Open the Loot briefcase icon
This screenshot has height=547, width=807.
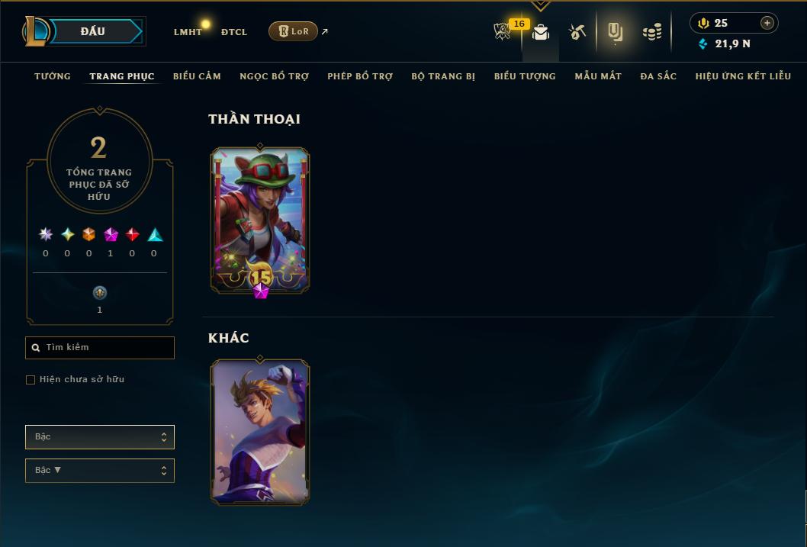[x=540, y=32]
